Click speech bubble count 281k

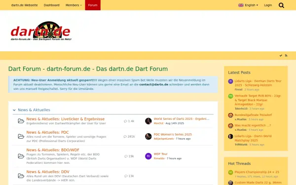pos(129,137)
